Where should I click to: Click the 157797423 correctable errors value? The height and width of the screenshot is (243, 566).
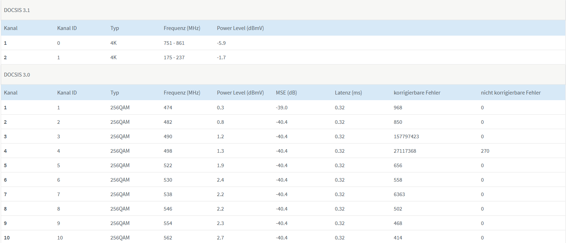[x=406, y=136]
